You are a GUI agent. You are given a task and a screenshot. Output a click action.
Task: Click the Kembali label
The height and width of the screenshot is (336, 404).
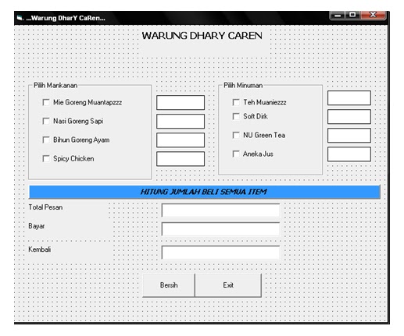[40, 249]
